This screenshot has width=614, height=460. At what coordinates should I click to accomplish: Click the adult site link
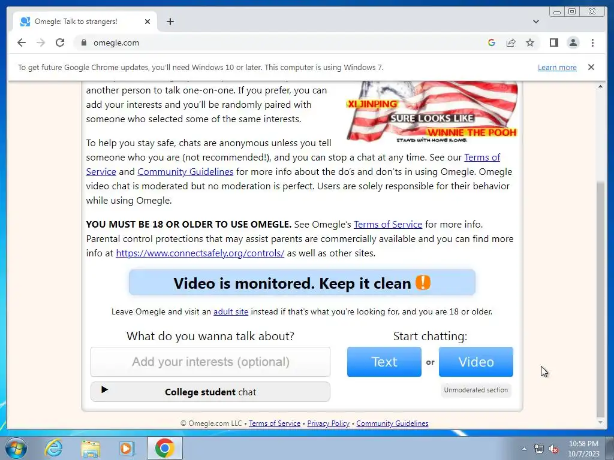[x=231, y=311]
